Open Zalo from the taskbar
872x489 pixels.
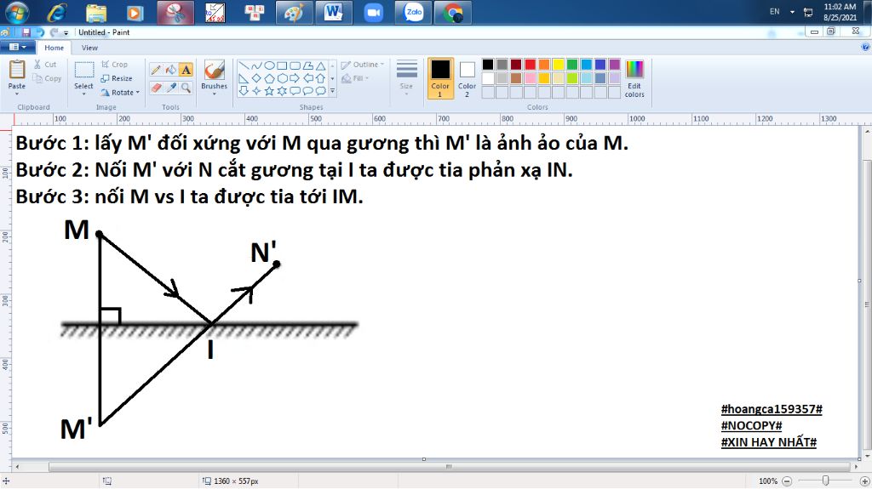pos(414,13)
